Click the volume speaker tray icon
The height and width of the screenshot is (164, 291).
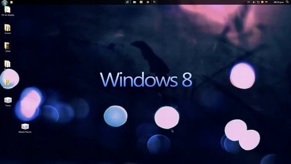click(254, 2)
